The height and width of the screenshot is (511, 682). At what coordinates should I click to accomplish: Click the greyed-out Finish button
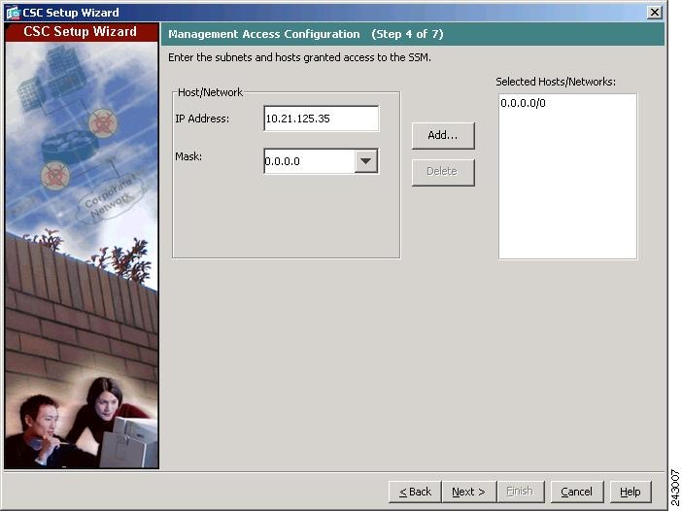click(520, 492)
